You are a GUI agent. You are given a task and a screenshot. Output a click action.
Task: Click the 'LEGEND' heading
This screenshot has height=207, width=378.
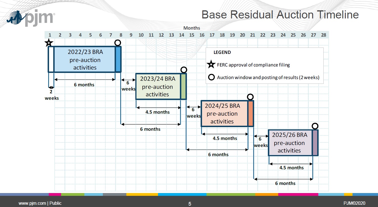(x=222, y=52)
